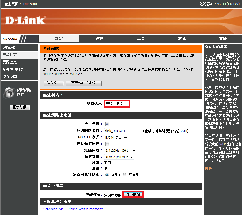The image size is (242, 215).
Task: Click the 有助益的提示 heading
Action: tap(217, 47)
